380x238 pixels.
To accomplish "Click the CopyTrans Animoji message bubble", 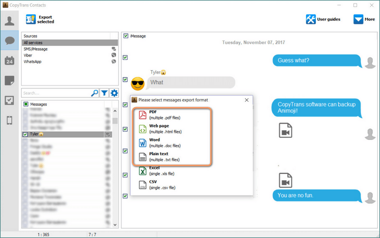I will (x=316, y=108).
